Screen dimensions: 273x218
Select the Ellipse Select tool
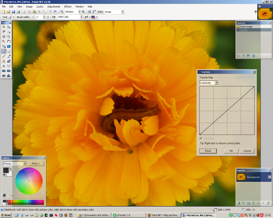(x=4, y=37)
